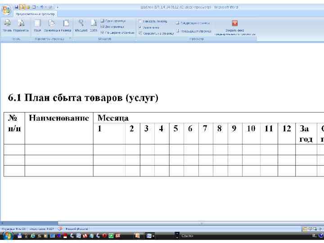Image resolution: width=324 pixels, height=243 pixels.
Task: Click the highlighted Print Preview quick-access icon
Action: pyautogui.click(x=22, y=7)
